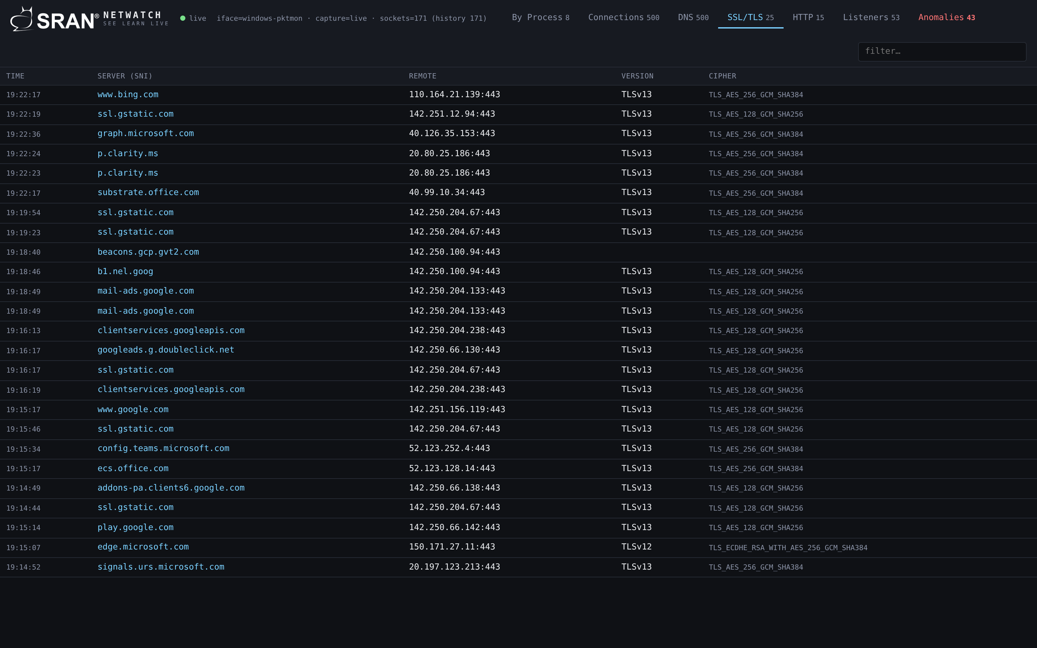This screenshot has width=1037, height=648.
Task: Click the 19:15:46 timestamp
Action: tap(23, 429)
